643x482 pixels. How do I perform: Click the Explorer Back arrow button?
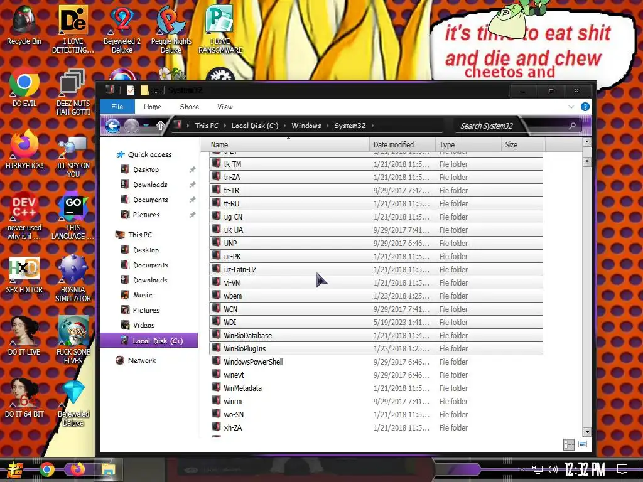click(112, 126)
